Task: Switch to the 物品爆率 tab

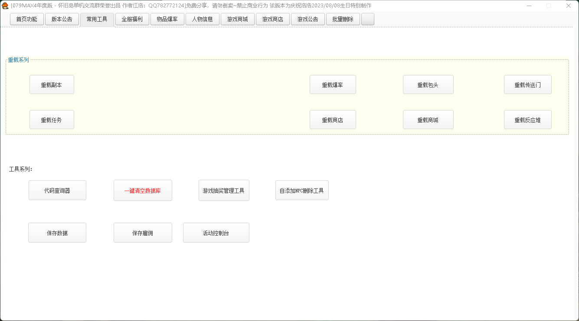Action: [x=167, y=19]
